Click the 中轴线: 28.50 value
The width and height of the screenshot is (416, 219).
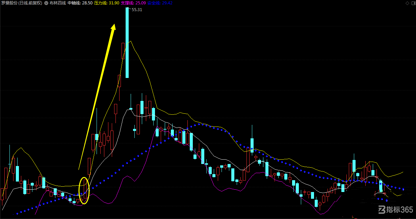click(80, 3)
